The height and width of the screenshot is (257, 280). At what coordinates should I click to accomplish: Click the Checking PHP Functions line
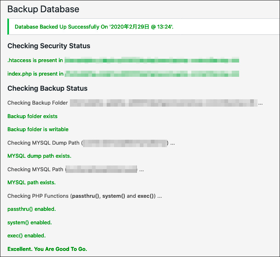coord(85,196)
